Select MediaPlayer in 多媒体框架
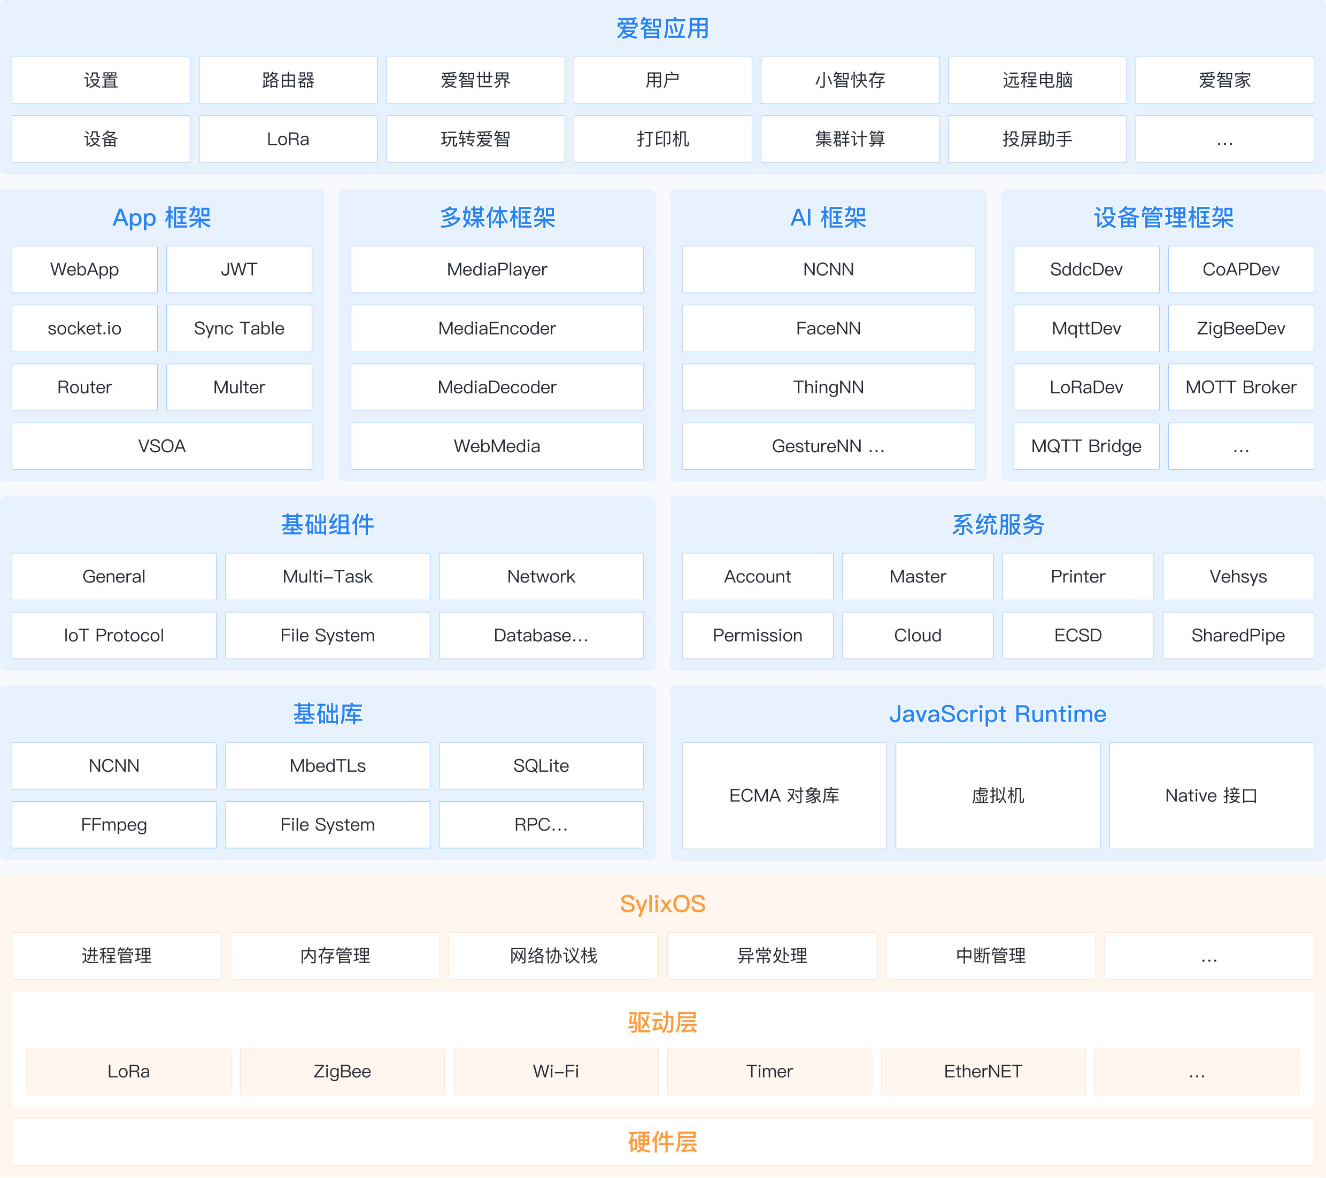Viewport: 1326px width, 1178px height. 497,270
